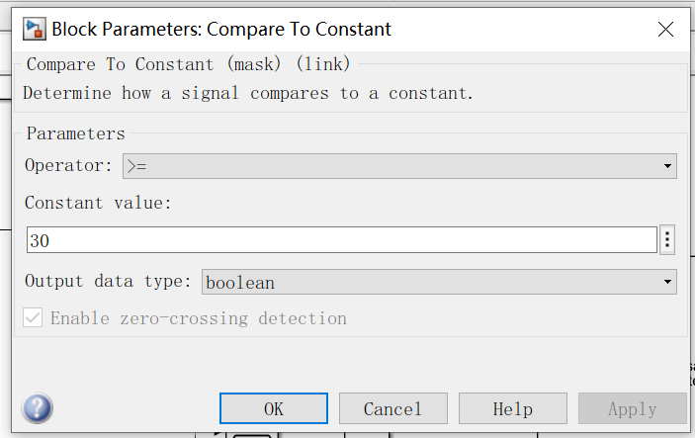This screenshot has width=695, height=438.
Task: Click the "Constant value:" label
Action: click(98, 203)
